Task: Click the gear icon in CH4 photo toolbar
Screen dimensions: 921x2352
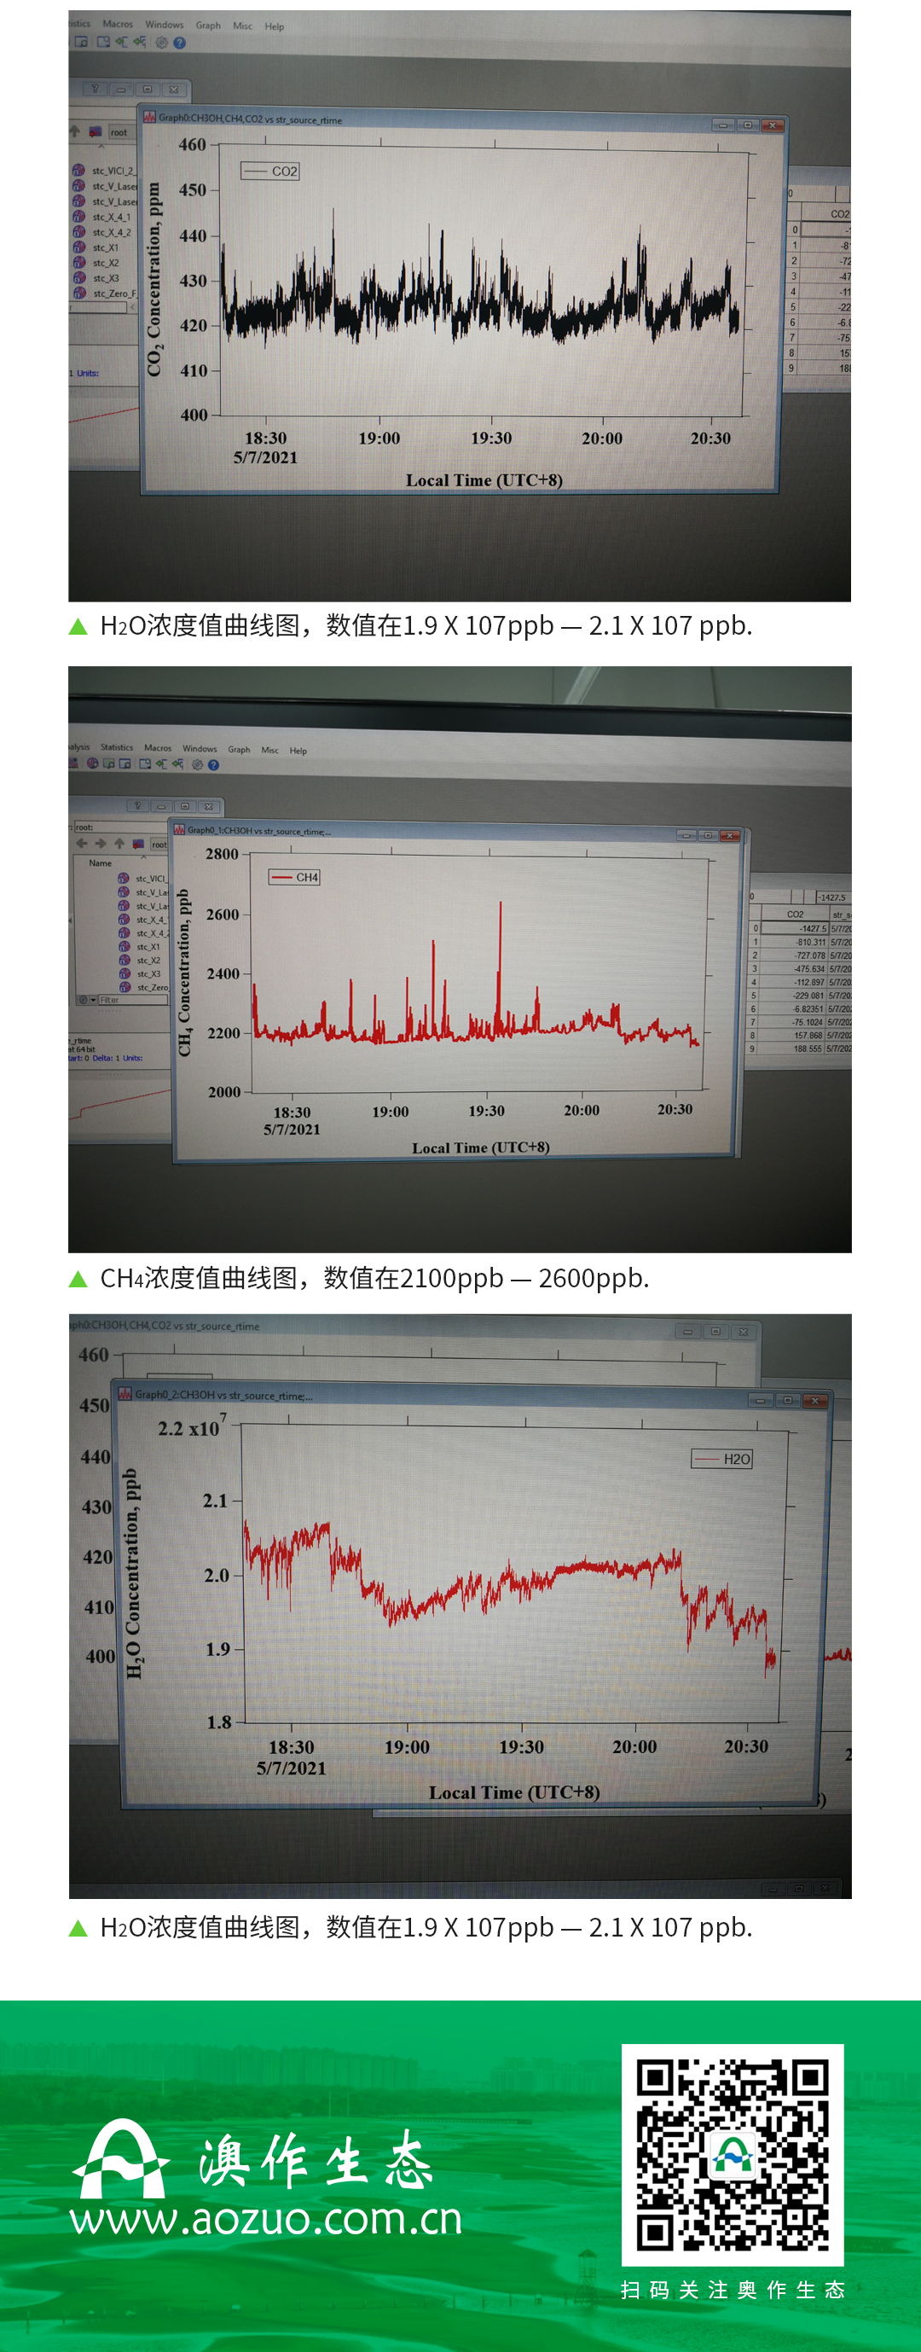Action: tap(197, 765)
